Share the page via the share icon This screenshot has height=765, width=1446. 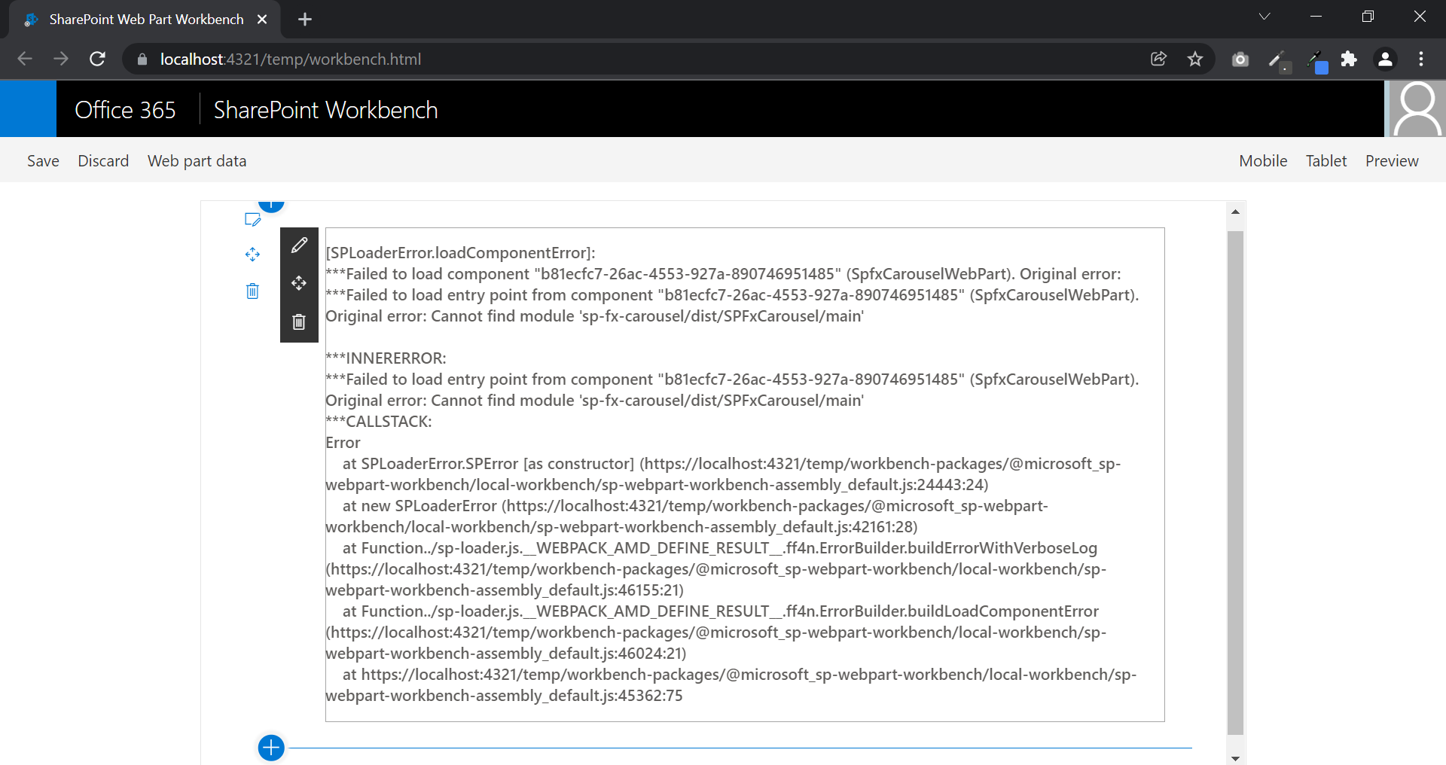coord(1159,59)
